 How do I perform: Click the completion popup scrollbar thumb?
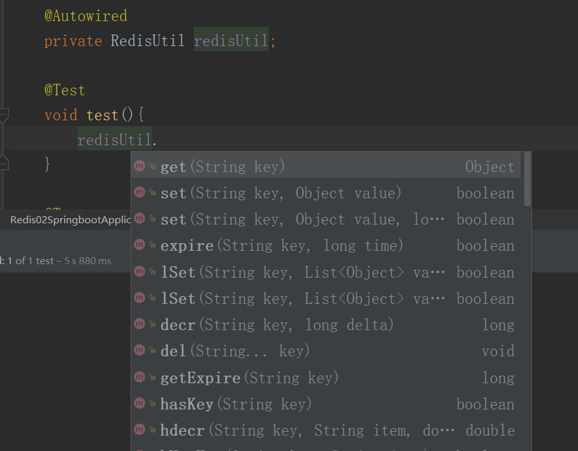click(527, 178)
